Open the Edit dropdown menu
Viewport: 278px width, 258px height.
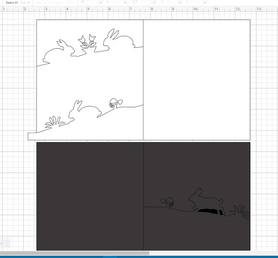[x=25, y=3]
